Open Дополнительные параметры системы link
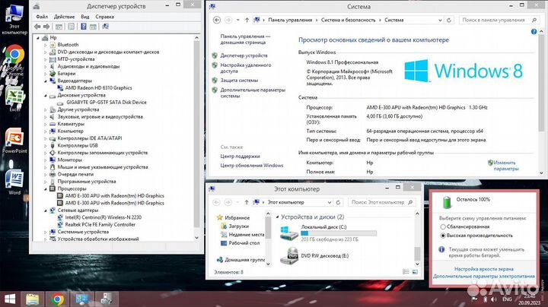This screenshot has width=548, height=307. click(253, 93)
